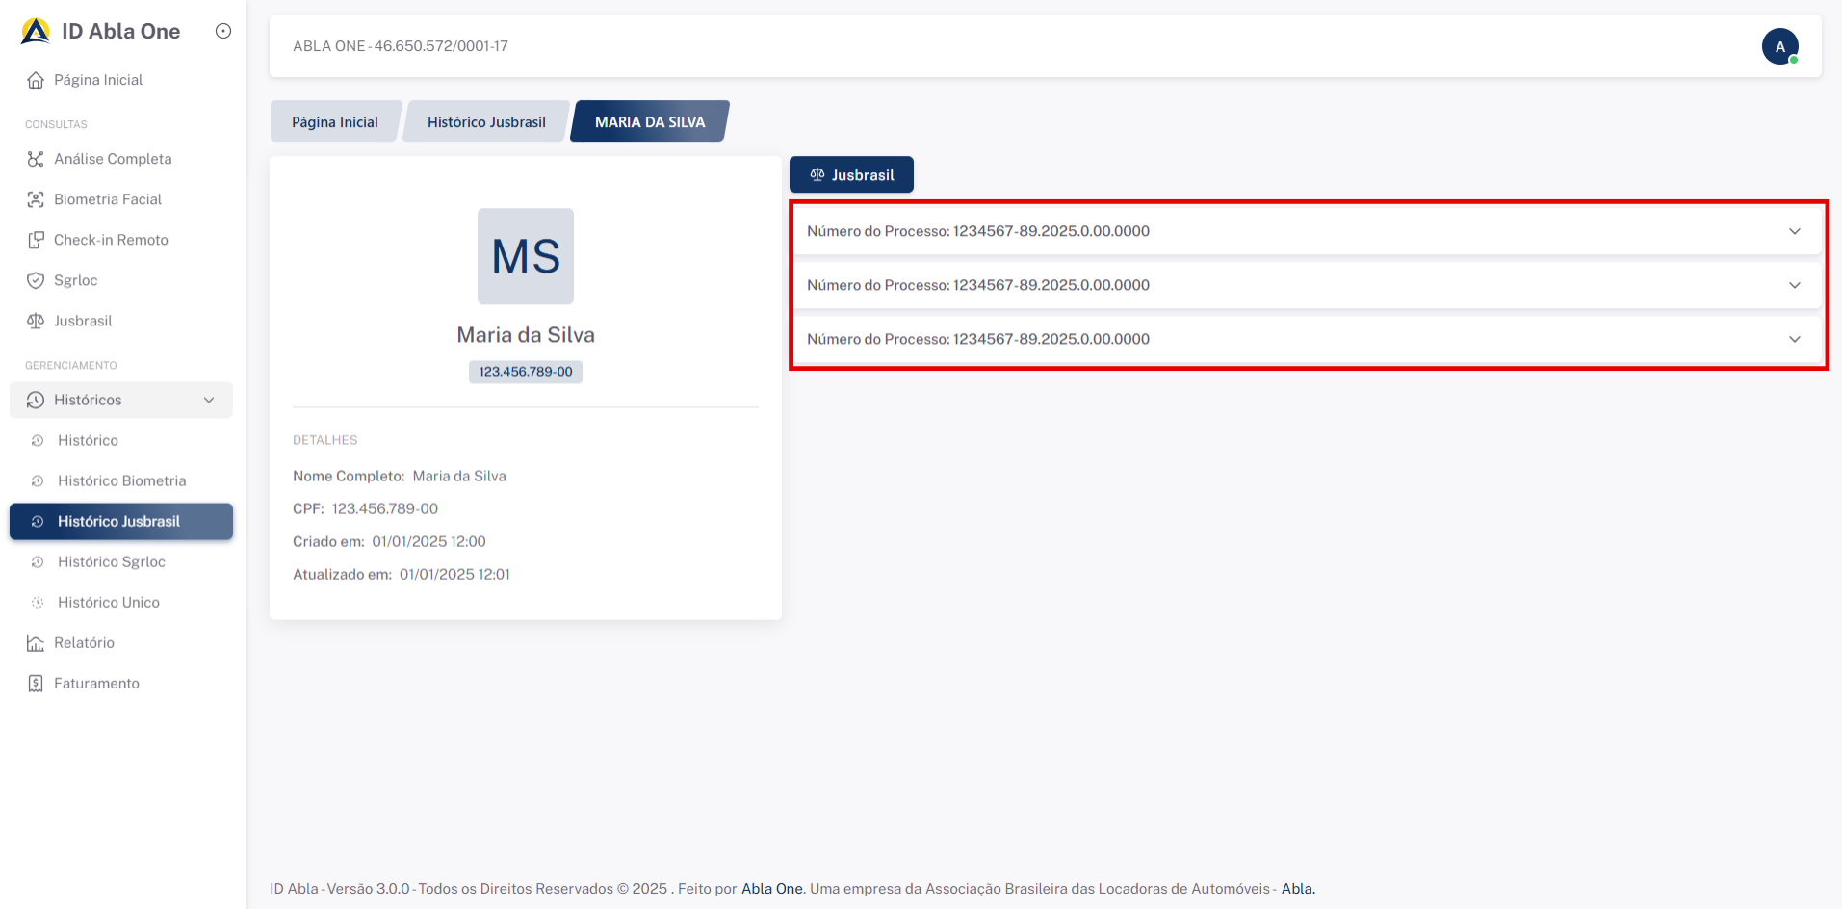
Task: Go to the Página Inicial breadcrumb tab
Action: click(x=334, y=122)
